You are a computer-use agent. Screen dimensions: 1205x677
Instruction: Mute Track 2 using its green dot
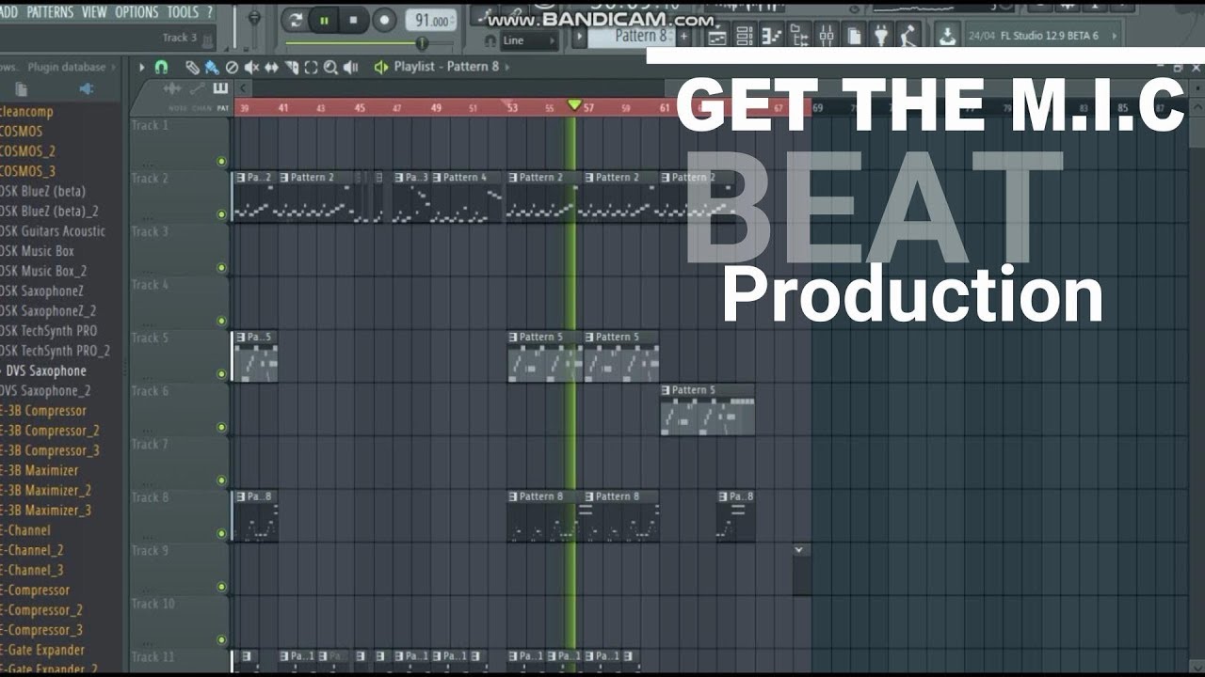[x=221, y=214]
